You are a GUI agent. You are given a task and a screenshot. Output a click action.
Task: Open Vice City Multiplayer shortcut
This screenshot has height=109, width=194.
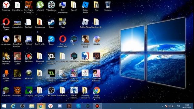(74, 75)
